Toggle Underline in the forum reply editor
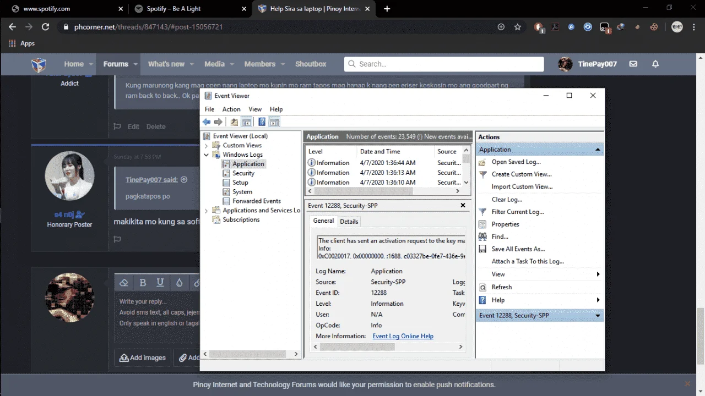 point(160,283)
